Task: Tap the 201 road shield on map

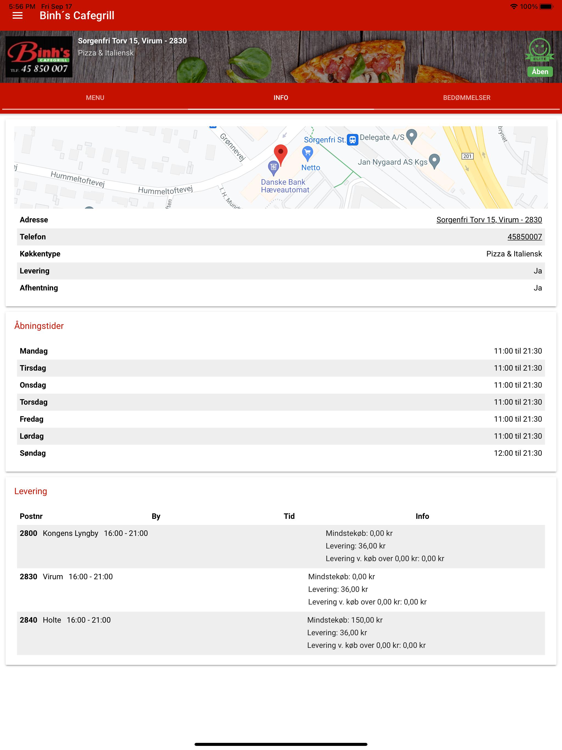Action: tap(467, 156)
